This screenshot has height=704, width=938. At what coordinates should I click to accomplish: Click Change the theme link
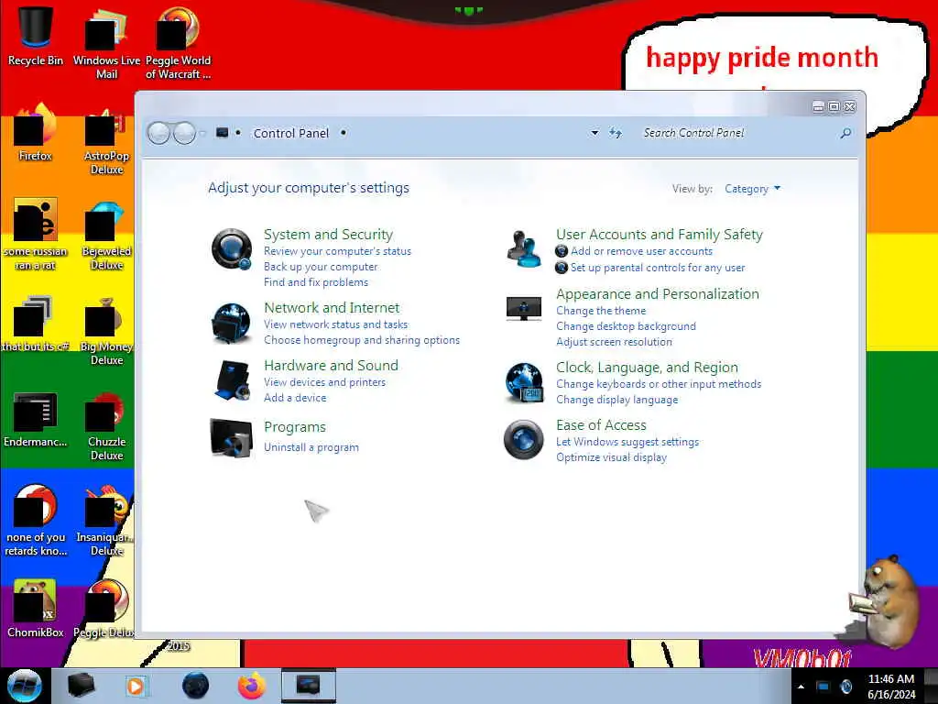click(601, 312)
